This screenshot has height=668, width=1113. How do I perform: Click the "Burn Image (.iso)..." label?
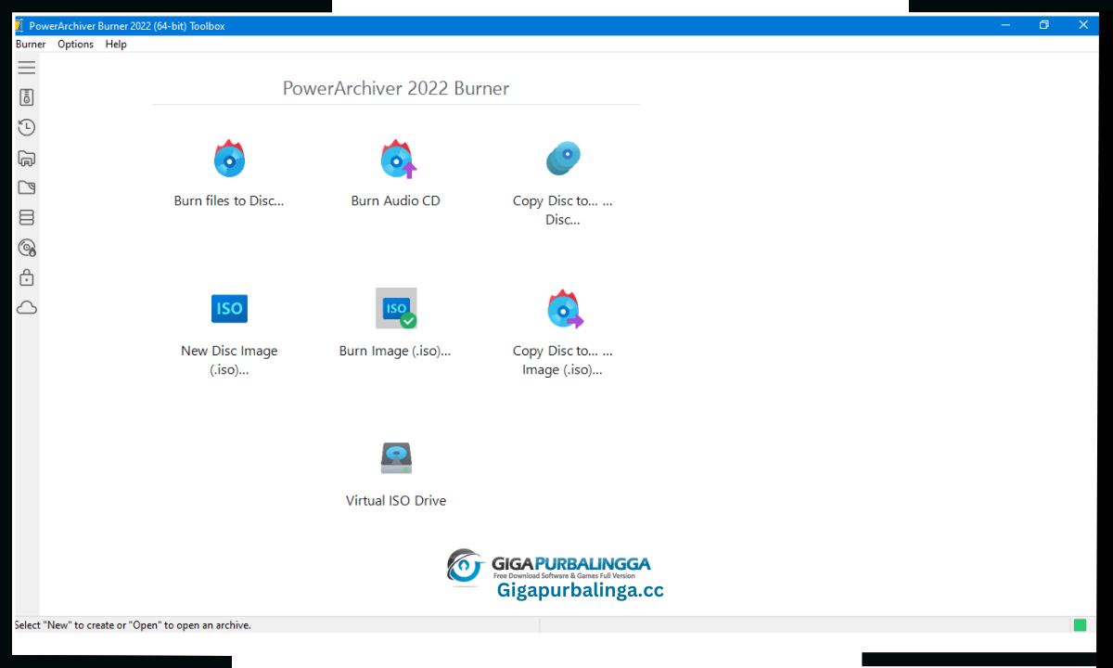click(x=395, y=351)
